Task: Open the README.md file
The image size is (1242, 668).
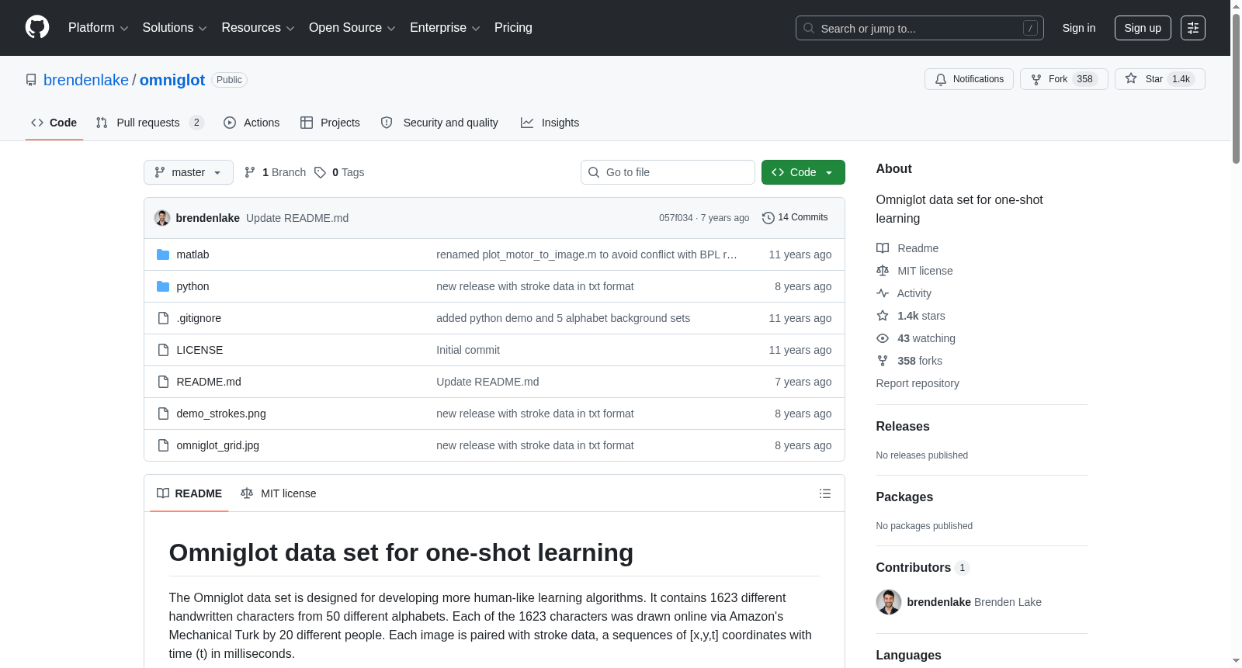Action: 209,382
